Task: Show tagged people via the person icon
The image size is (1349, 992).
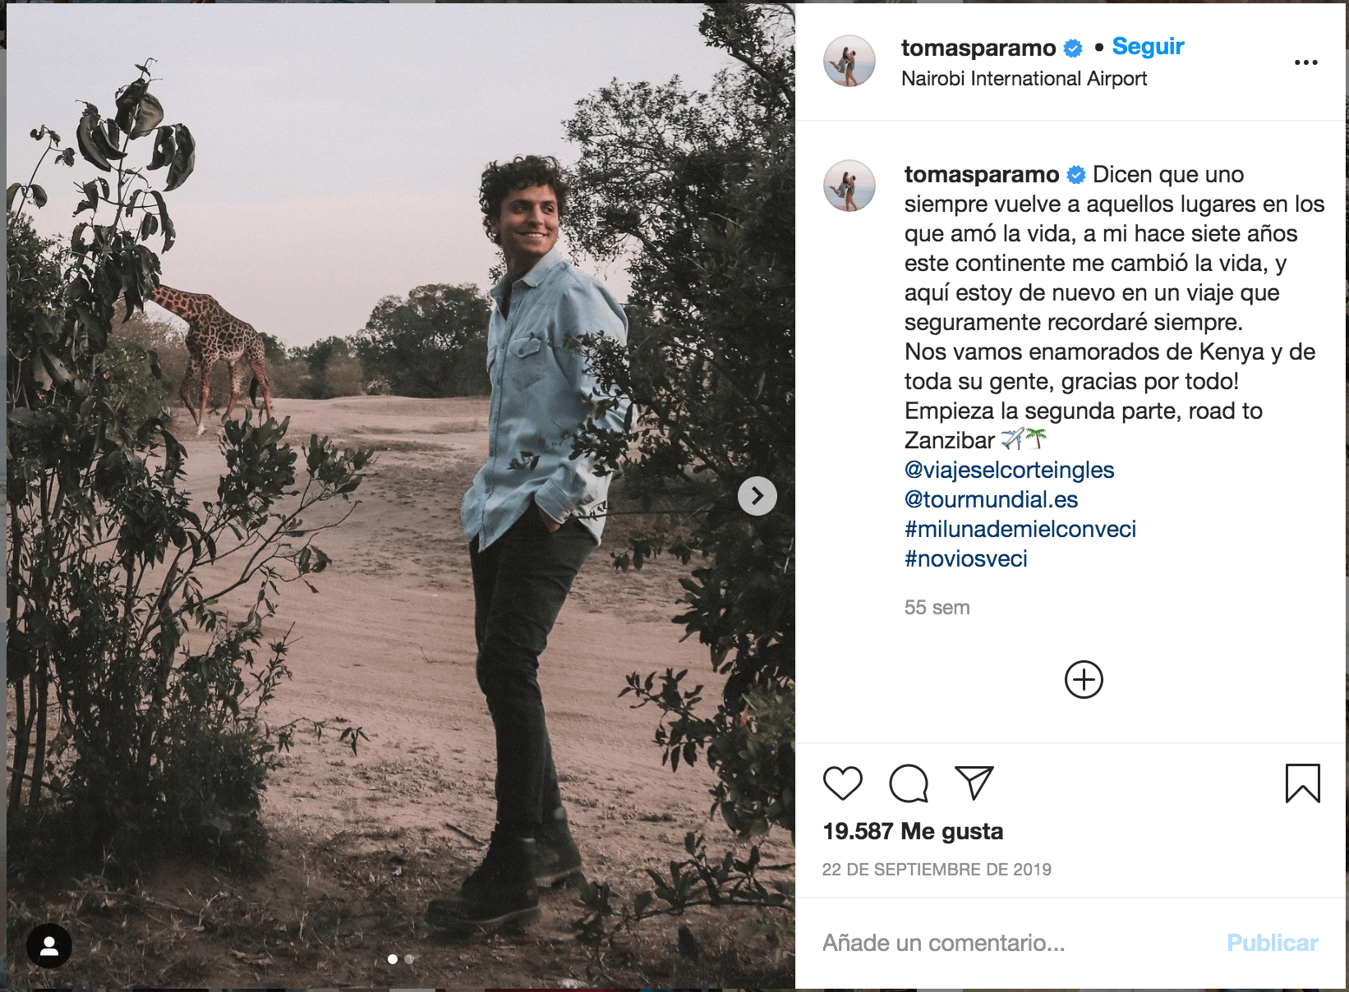Action: [x=49, y=946]
